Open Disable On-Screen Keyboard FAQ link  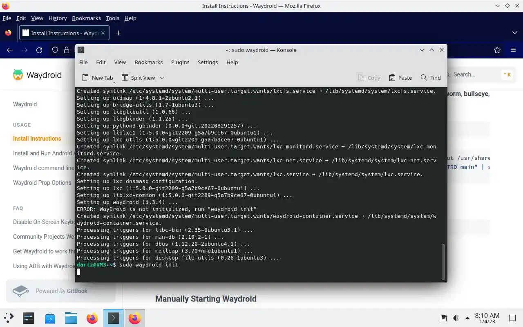tap(44, 222)
